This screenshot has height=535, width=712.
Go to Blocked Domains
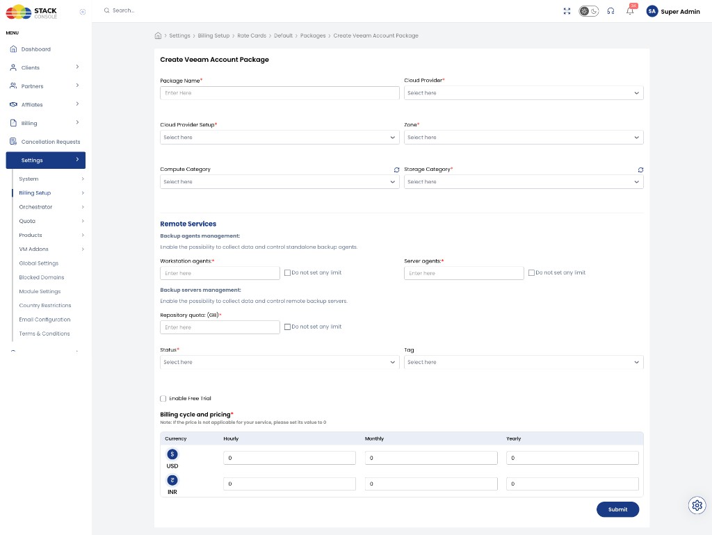tap(41, 277)
